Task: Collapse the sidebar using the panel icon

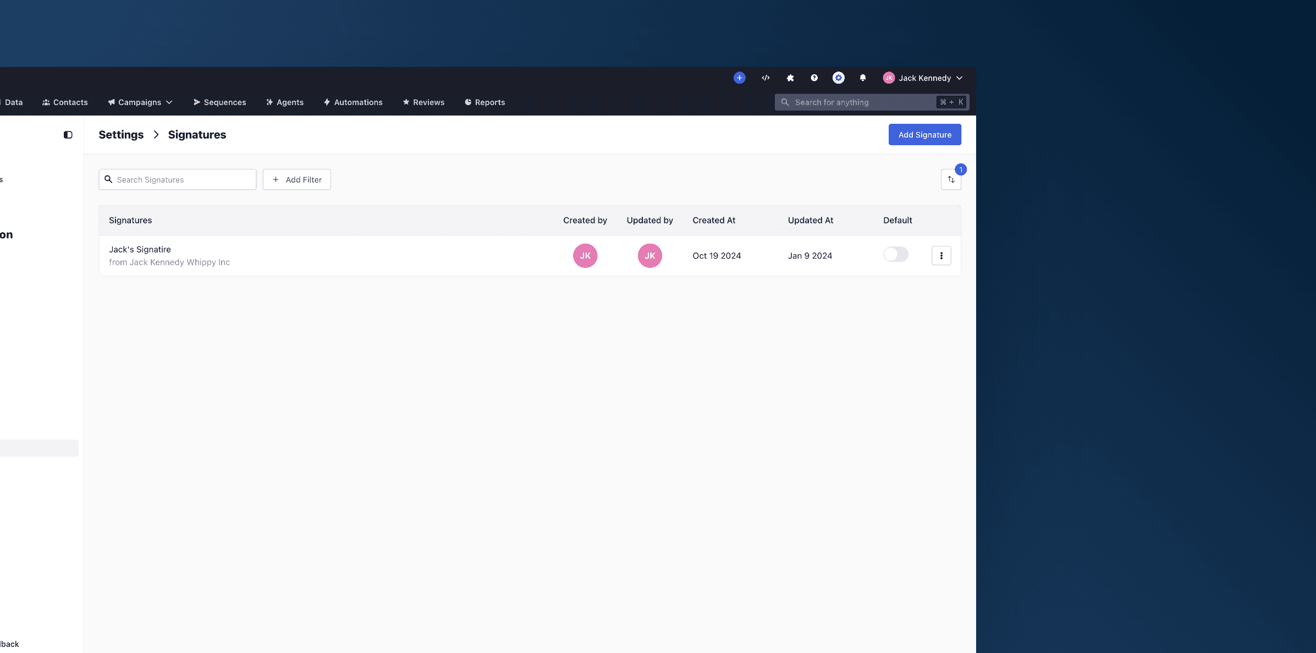Action: pyautogui.click(x=68, y=134)
